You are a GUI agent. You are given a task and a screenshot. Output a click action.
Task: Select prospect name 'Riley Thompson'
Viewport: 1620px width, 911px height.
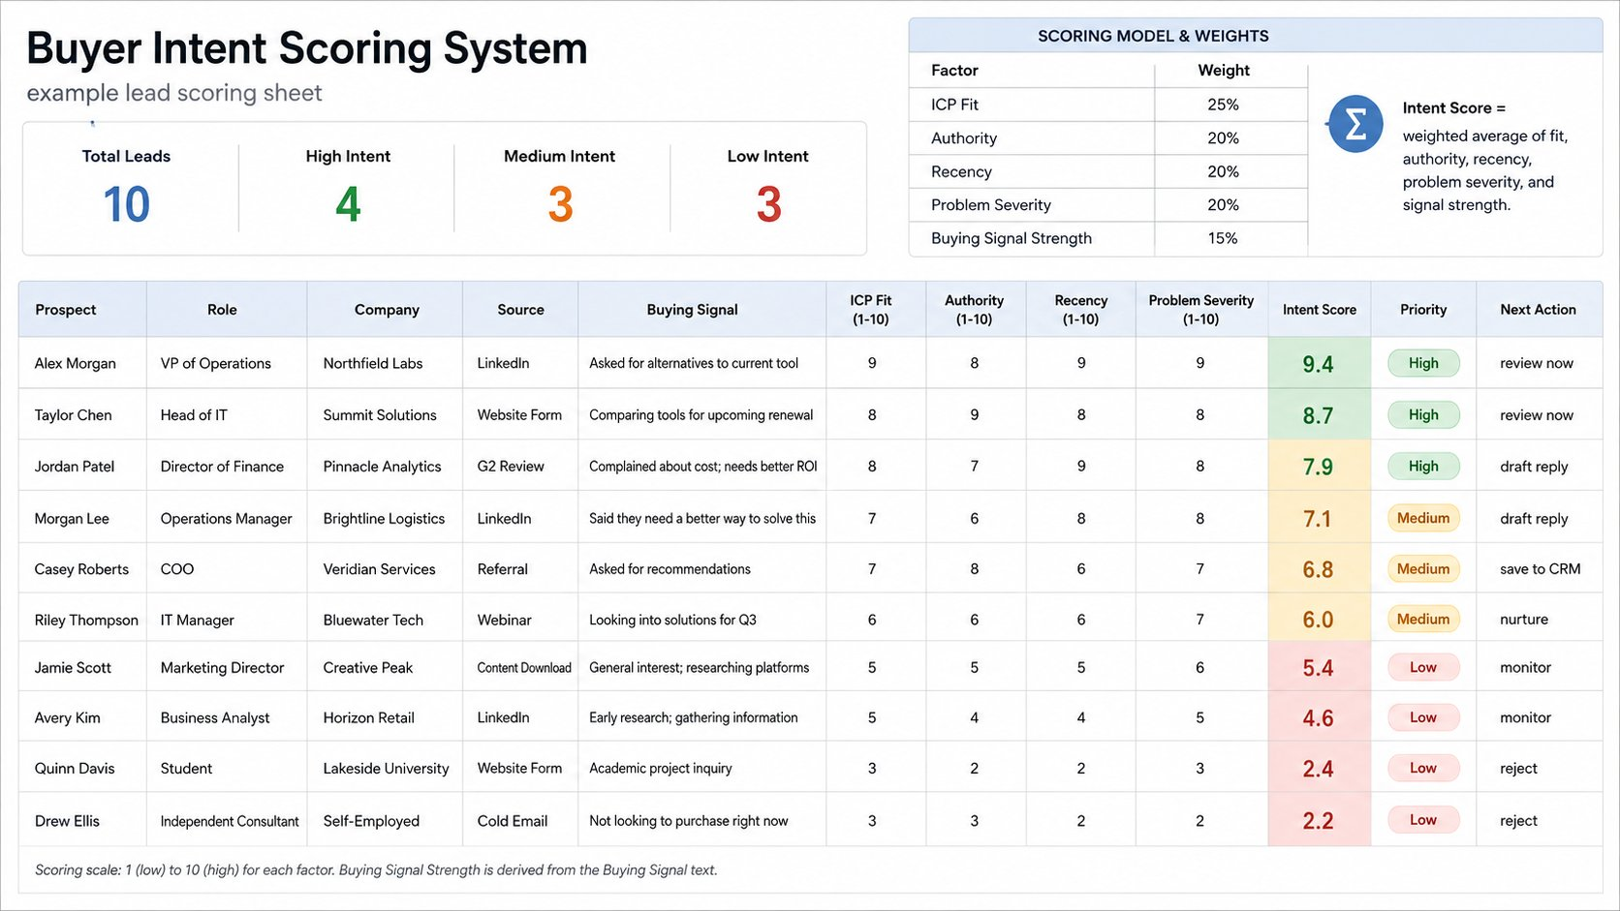coord(86,620)
